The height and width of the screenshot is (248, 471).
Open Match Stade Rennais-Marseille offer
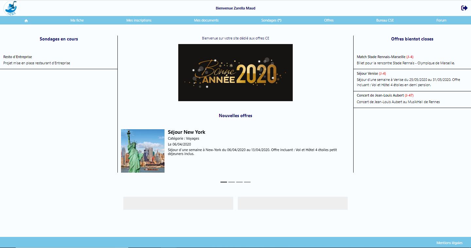click(x=381, y=57)
